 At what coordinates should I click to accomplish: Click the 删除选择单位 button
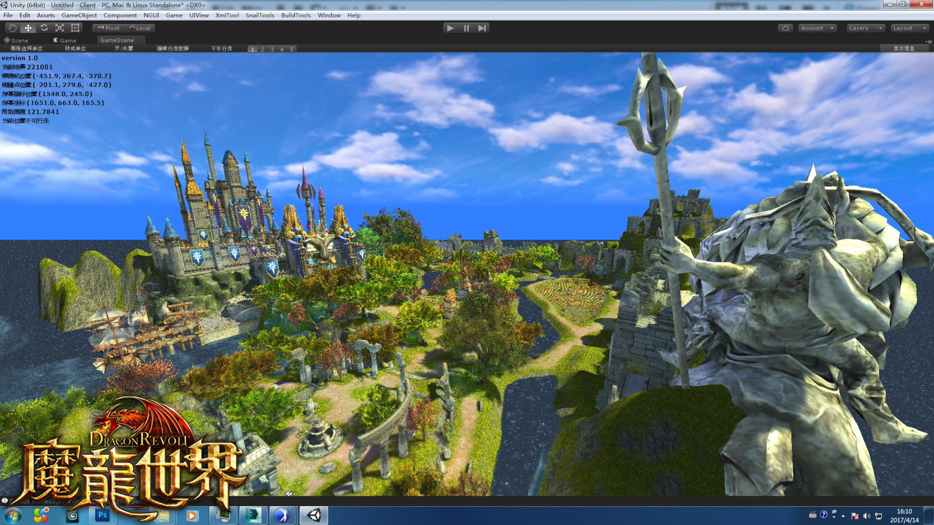click(27, 49)
